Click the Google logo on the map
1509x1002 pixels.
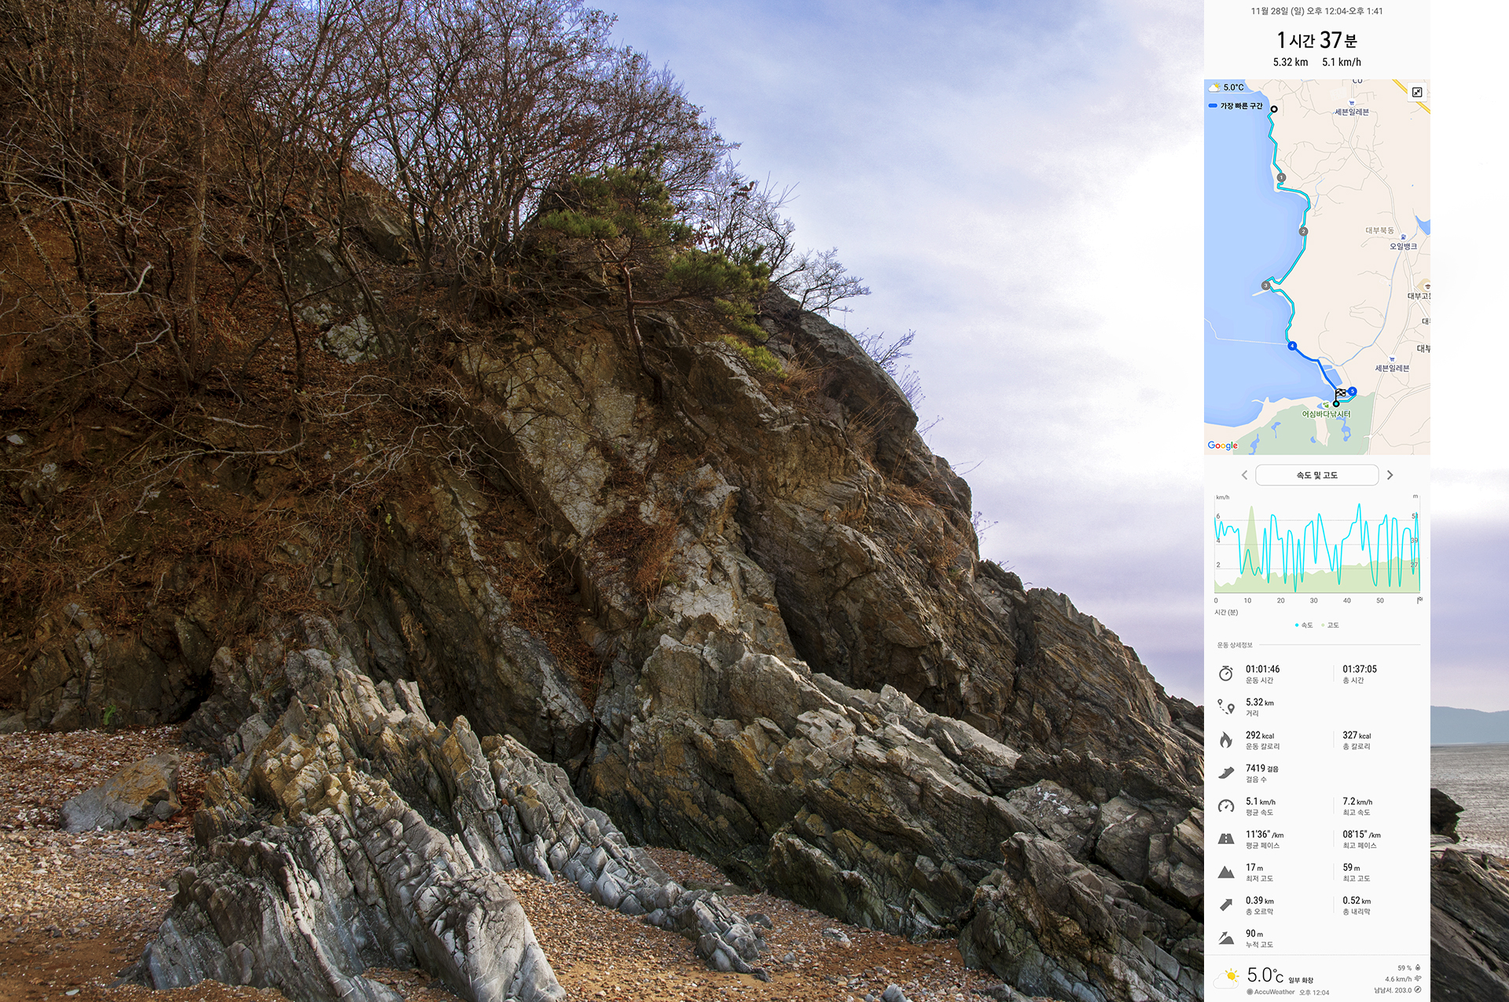point(1222,446)
